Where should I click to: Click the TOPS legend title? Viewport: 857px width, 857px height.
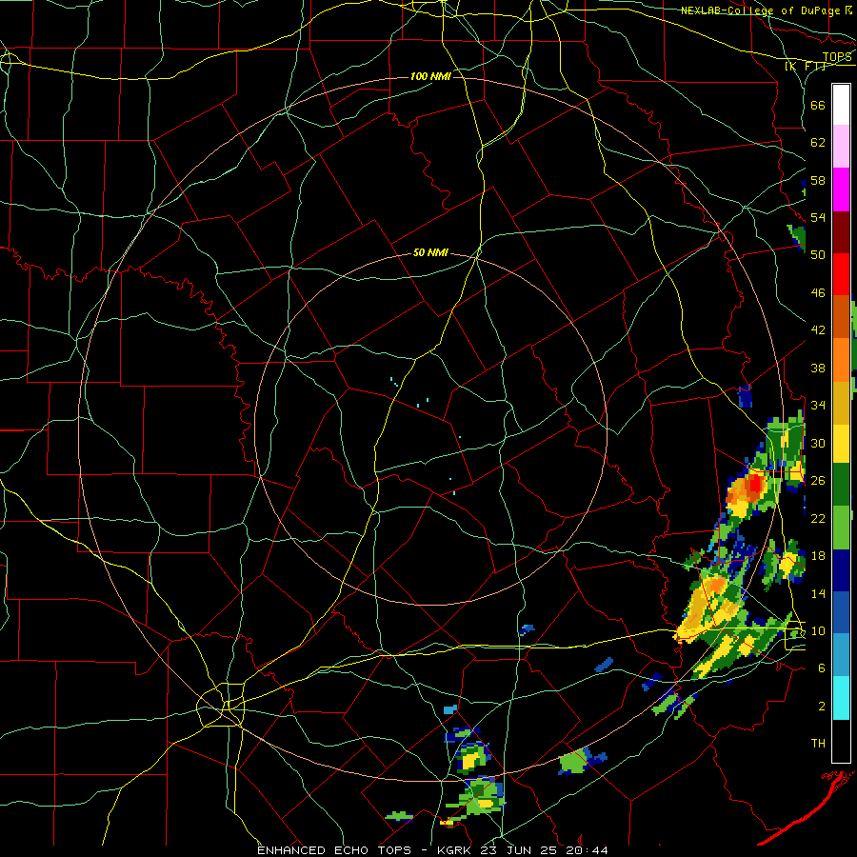837,57
